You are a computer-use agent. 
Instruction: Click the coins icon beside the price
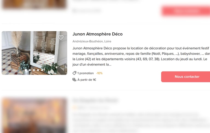74,80
